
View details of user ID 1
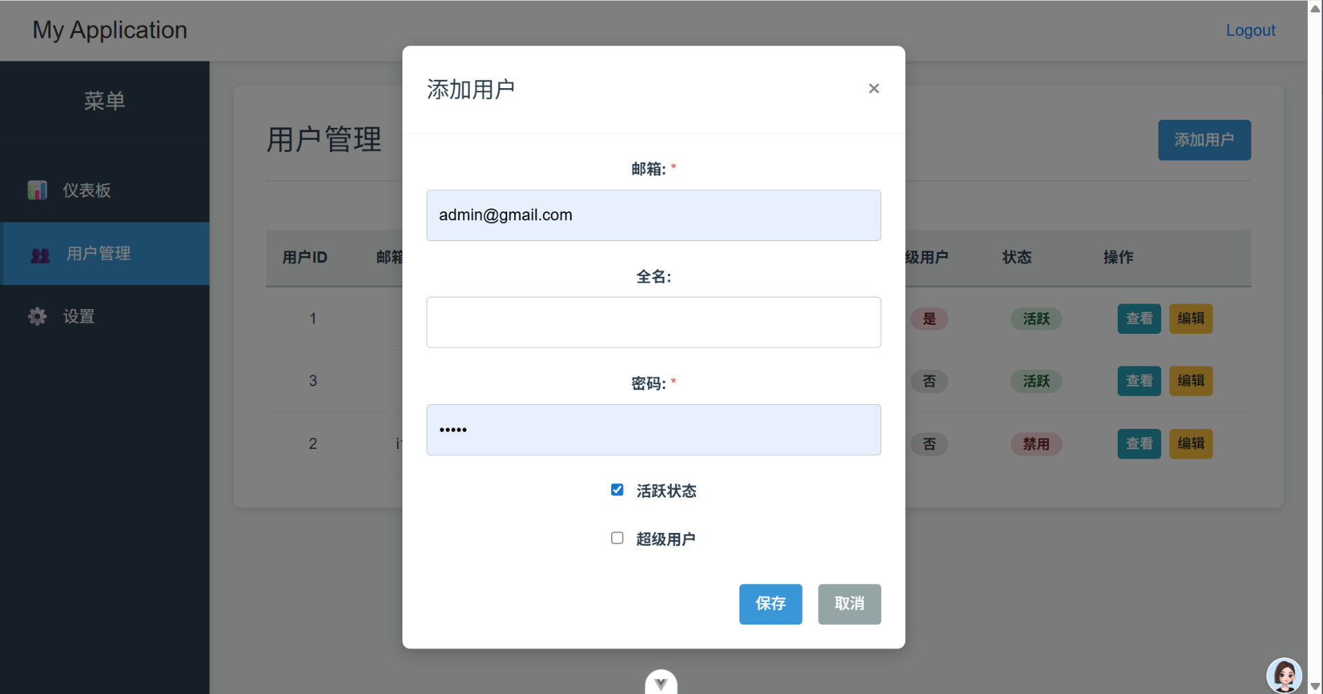pyautogui.click(x=1138, y=319)
